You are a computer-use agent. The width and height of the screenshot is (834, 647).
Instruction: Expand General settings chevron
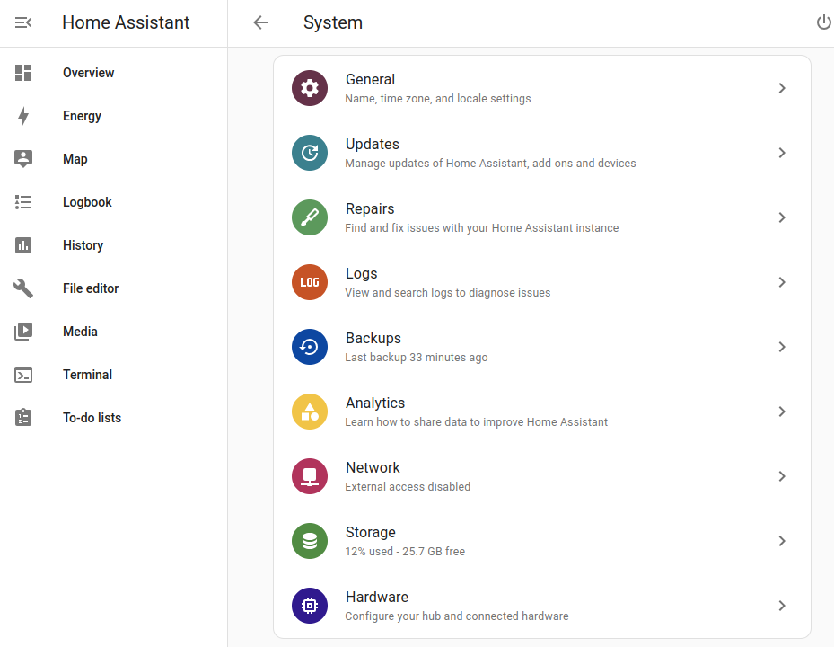point(782,88)
